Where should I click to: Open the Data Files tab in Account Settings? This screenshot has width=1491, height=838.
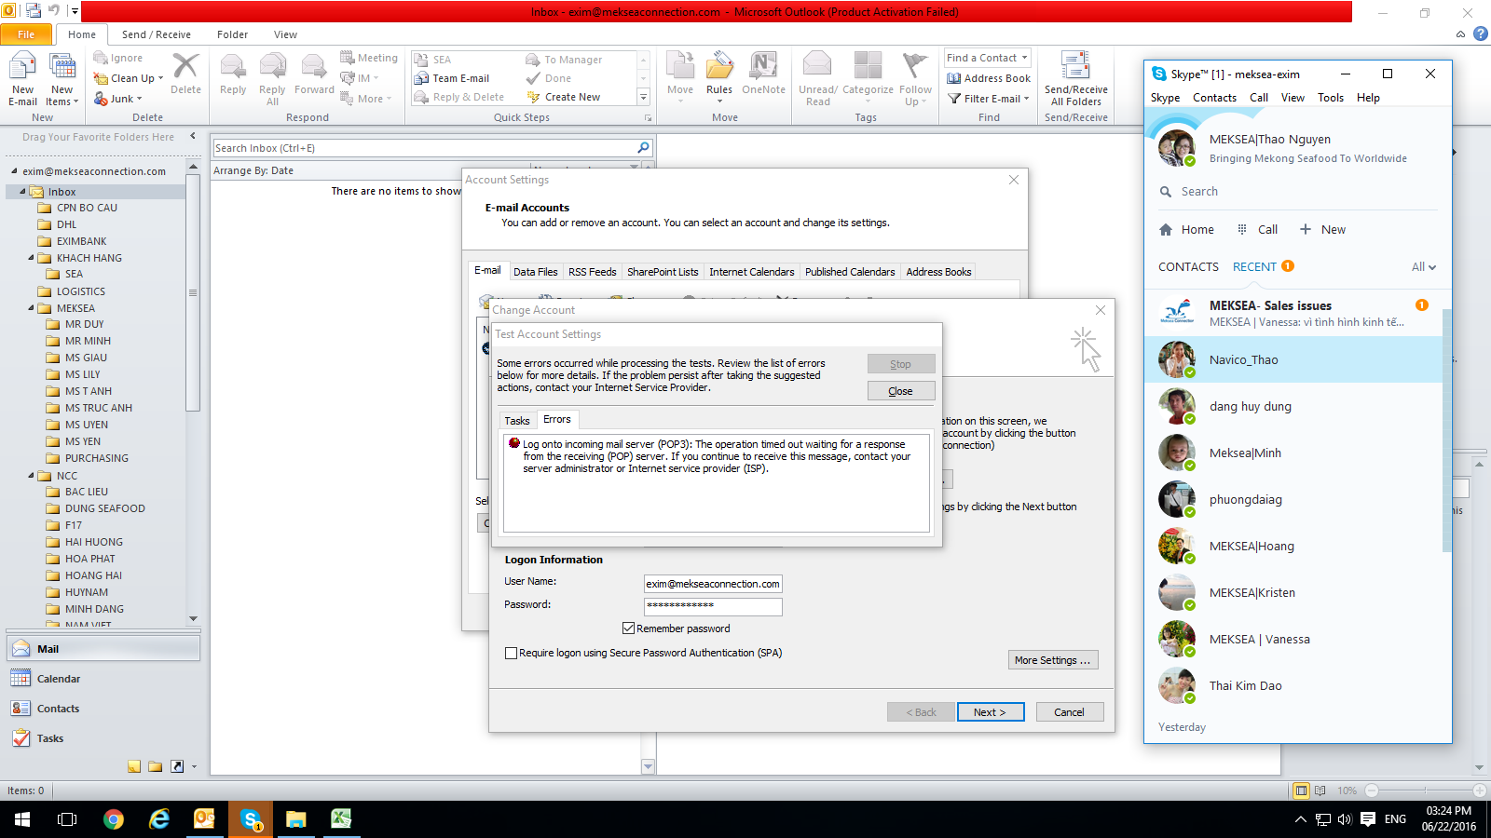pyautogui.click(x=535, y=272)
